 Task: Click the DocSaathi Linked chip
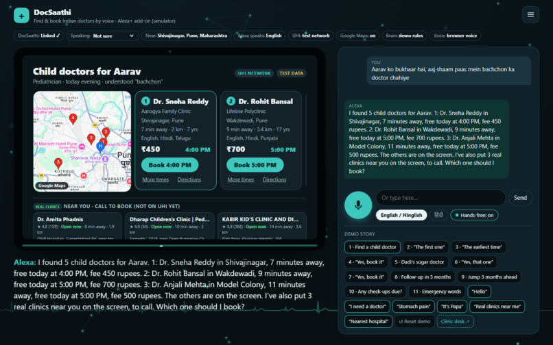(39, 36)
